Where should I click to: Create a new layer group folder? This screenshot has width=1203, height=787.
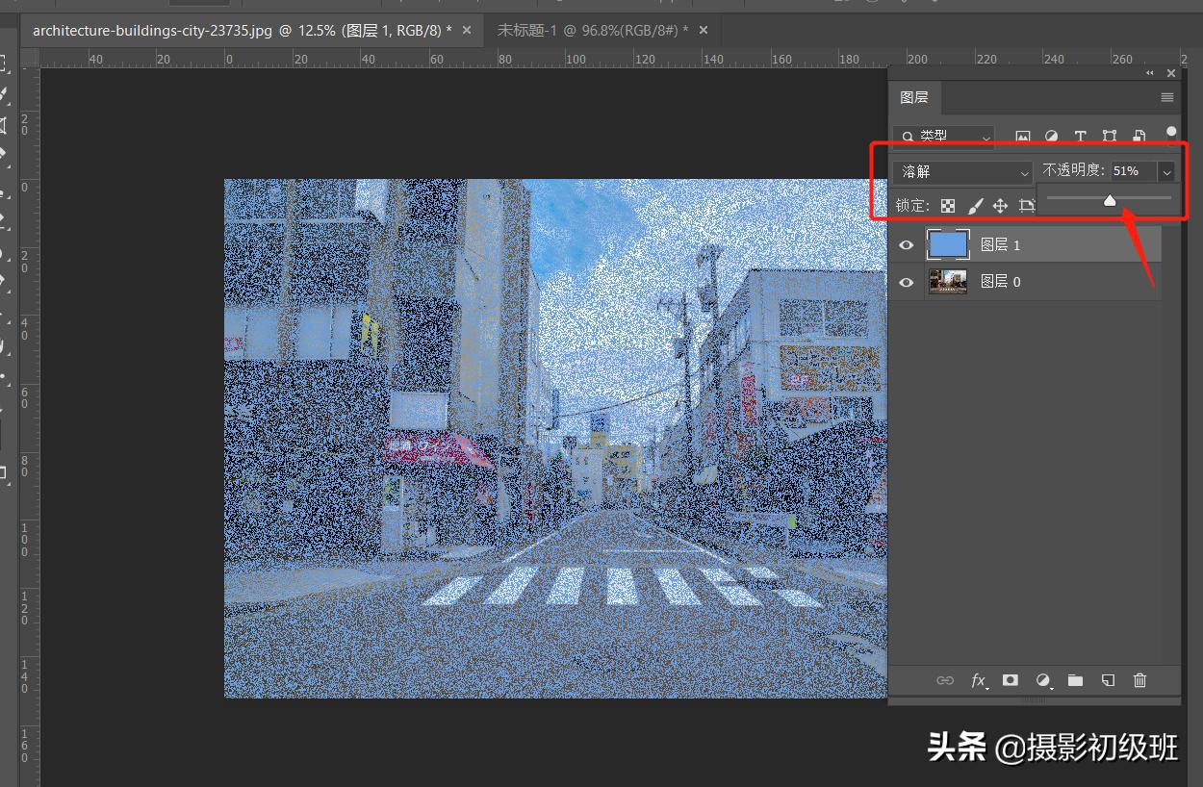pos(1075,680)
